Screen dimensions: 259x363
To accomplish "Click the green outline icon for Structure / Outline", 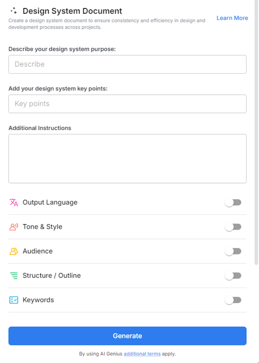I will (13, 275).
